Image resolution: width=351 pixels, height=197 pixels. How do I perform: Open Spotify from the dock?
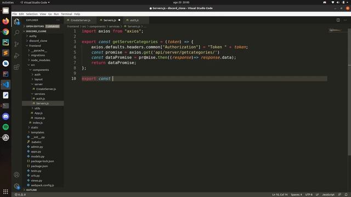5,127
